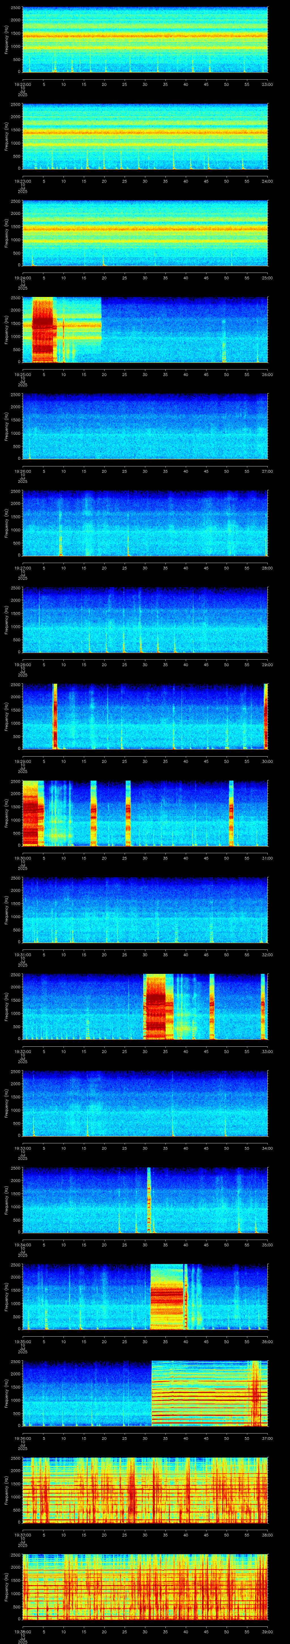
Task: Select the 19:30:00 start time label
Action: click(x=22, y=858)
